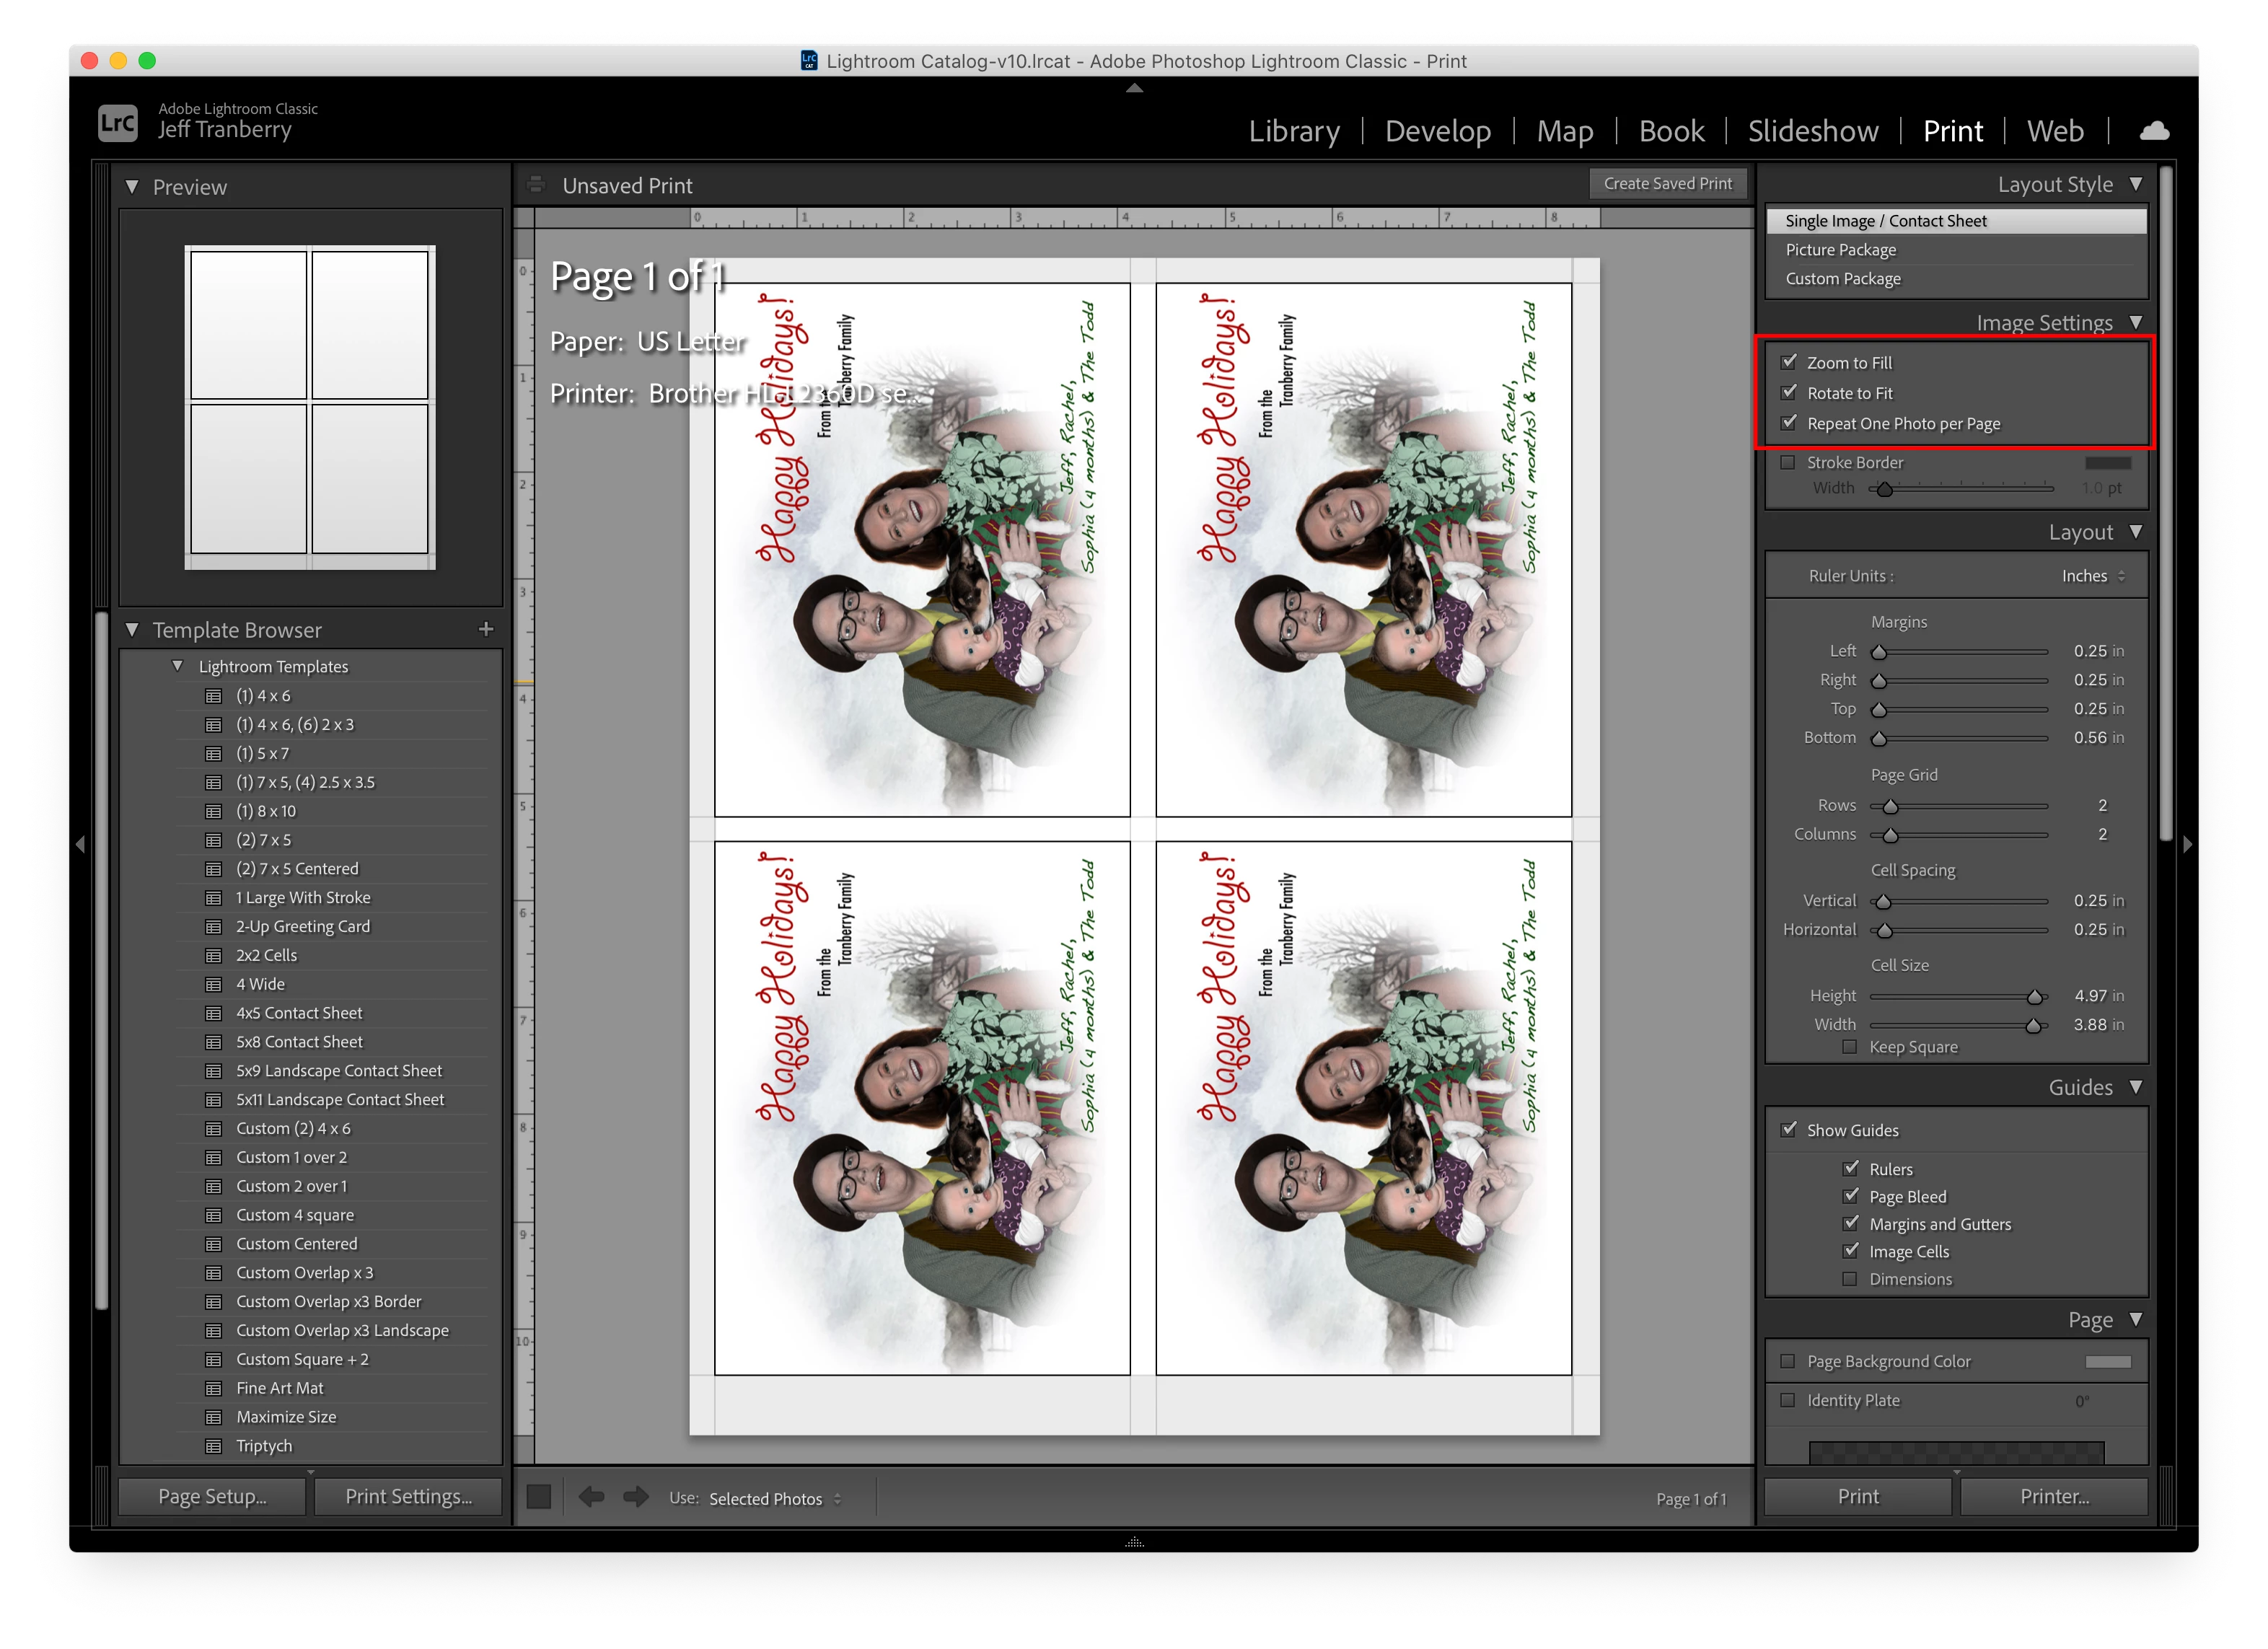Collapse right panel using edge arrow
The width and height of the screenshot is (2268, 1649).
pyautogui.click(x=2187, y=845)
